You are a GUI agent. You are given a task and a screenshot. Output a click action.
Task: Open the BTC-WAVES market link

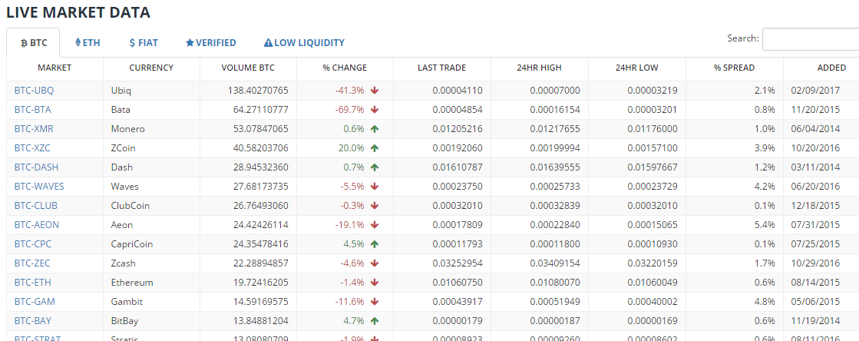point(39,187)
